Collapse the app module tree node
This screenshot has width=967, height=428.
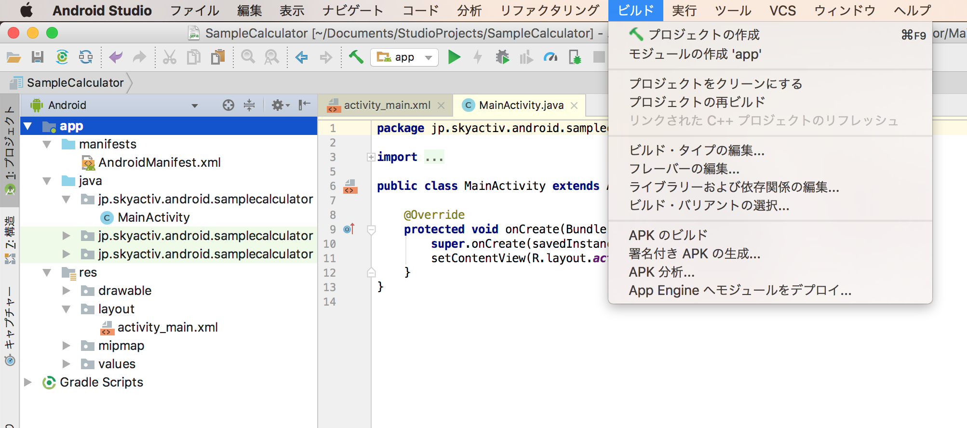27,126
